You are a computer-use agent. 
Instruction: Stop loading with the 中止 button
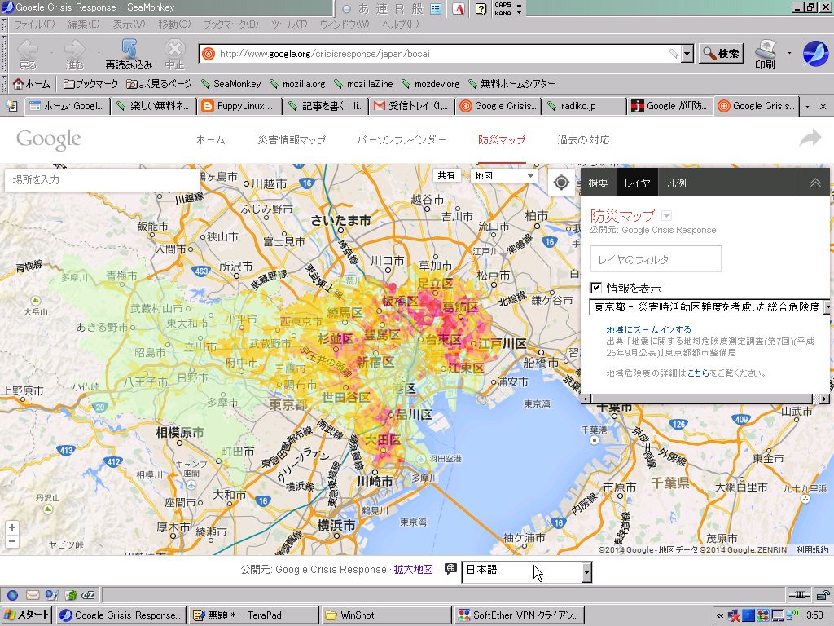pos(174,55)
